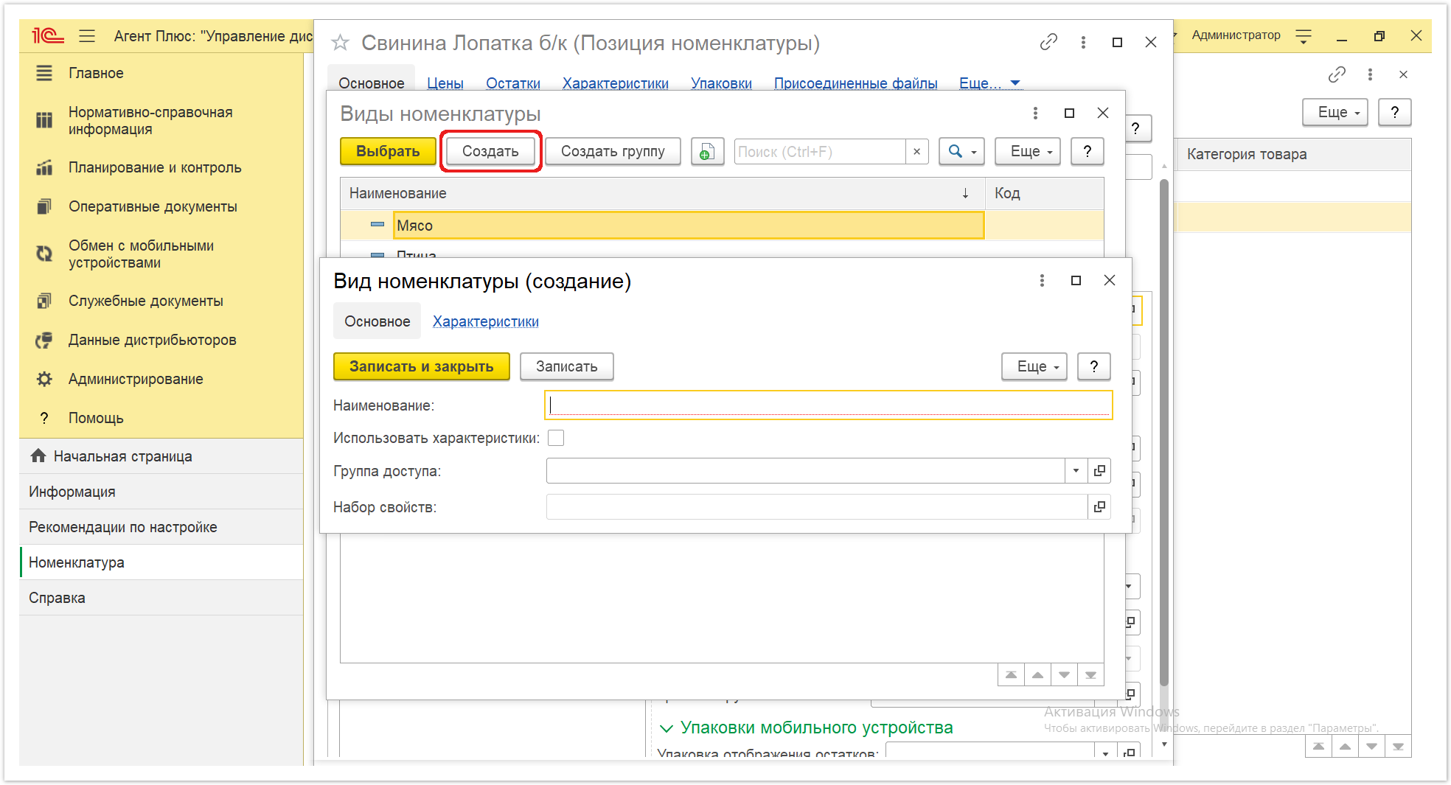Screen dimensions: 1451x785
Task: Toggle Использовать характеристики checkbox
Action: (556, 438)
